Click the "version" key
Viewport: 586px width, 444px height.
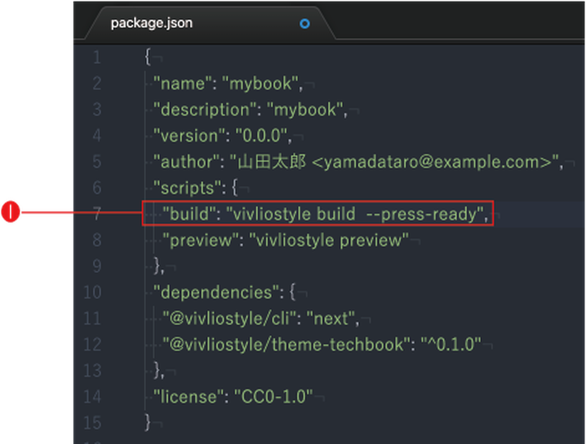click(x=190, y=136)
